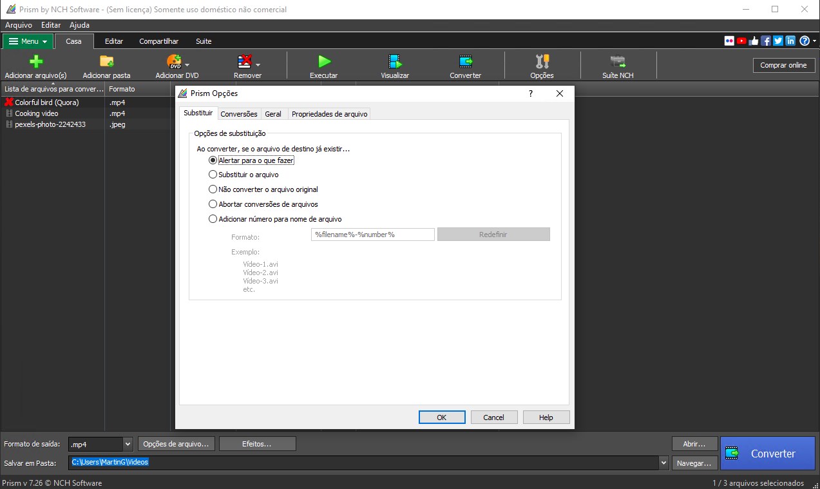Image resolution: width=820 pixels, height=489 pixels.
Task: Switch to the Conversões tab
Action: pyautogui.click(x=239, y=114)
